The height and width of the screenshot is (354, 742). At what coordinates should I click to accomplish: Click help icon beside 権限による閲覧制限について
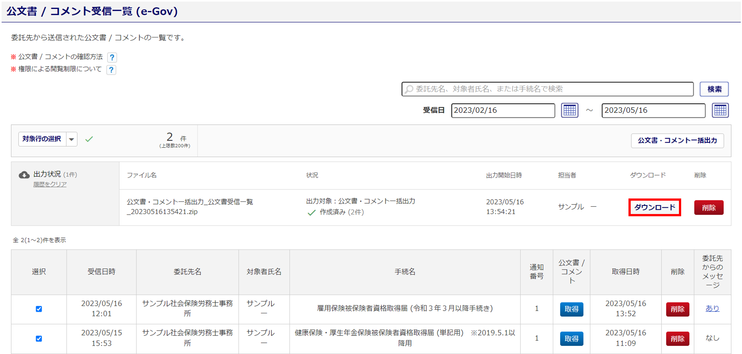[111, 70]
